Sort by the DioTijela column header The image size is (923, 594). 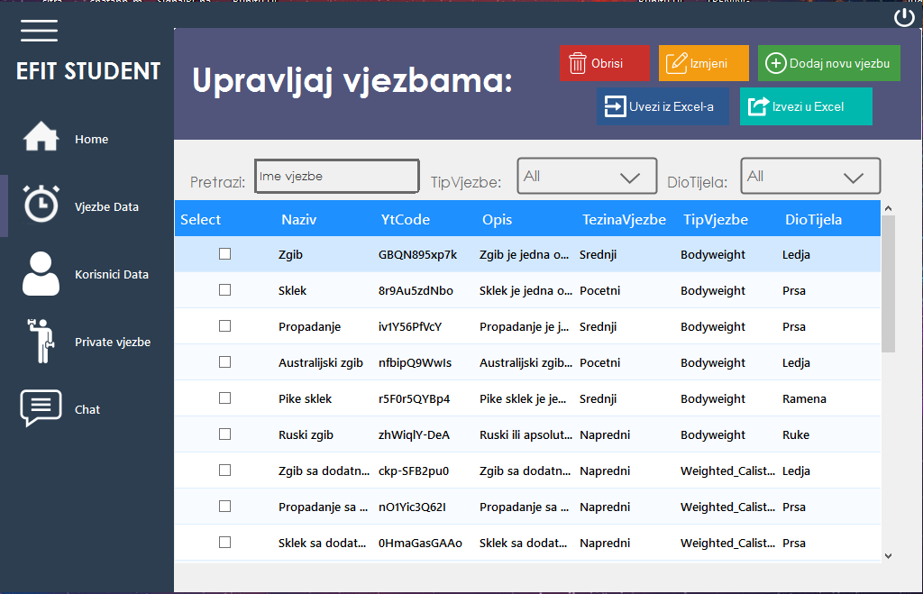tap(813, 220)
